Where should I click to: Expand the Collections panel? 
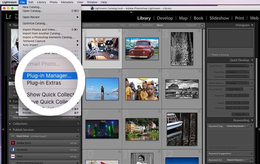point(10,124)
